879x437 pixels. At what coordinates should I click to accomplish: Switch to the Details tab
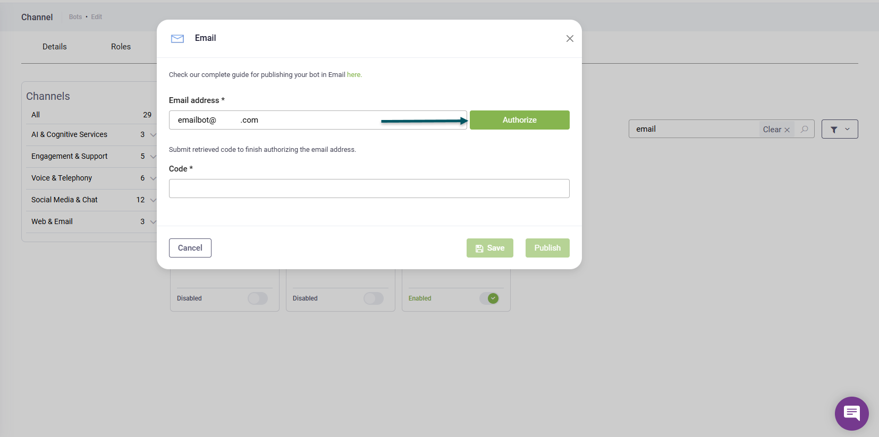click(x=55, y=47)
